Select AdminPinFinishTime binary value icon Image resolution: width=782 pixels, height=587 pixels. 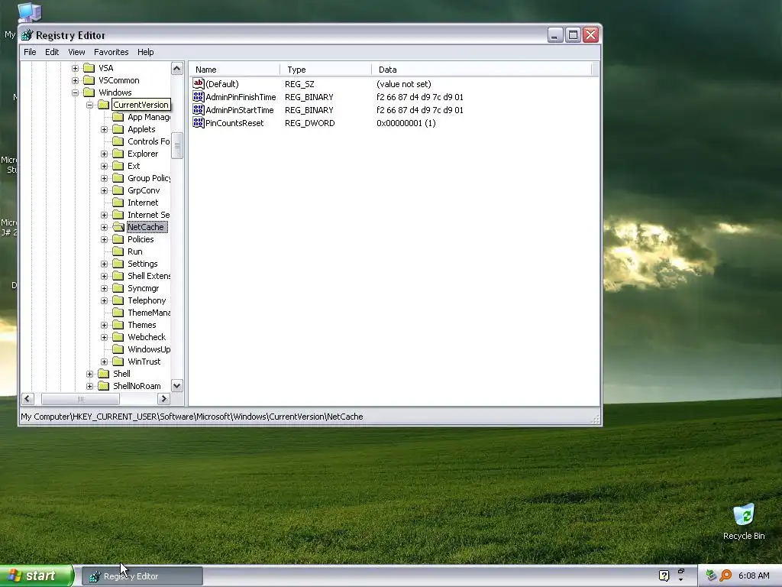(x=199, y=96)
